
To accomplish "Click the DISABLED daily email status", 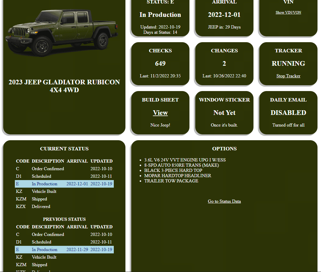I will 288,113.
